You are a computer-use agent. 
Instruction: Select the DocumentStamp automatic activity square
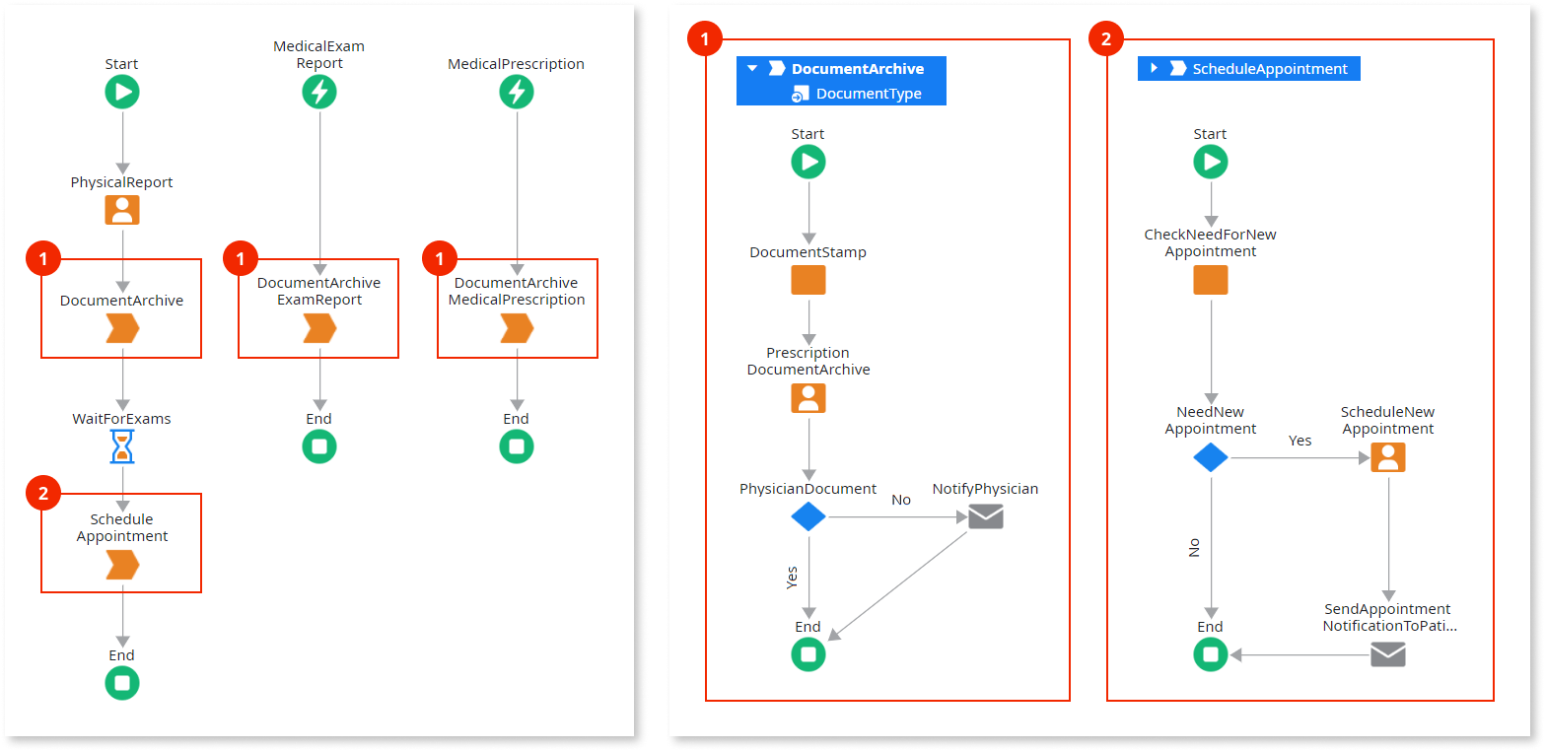coord(808,280)
